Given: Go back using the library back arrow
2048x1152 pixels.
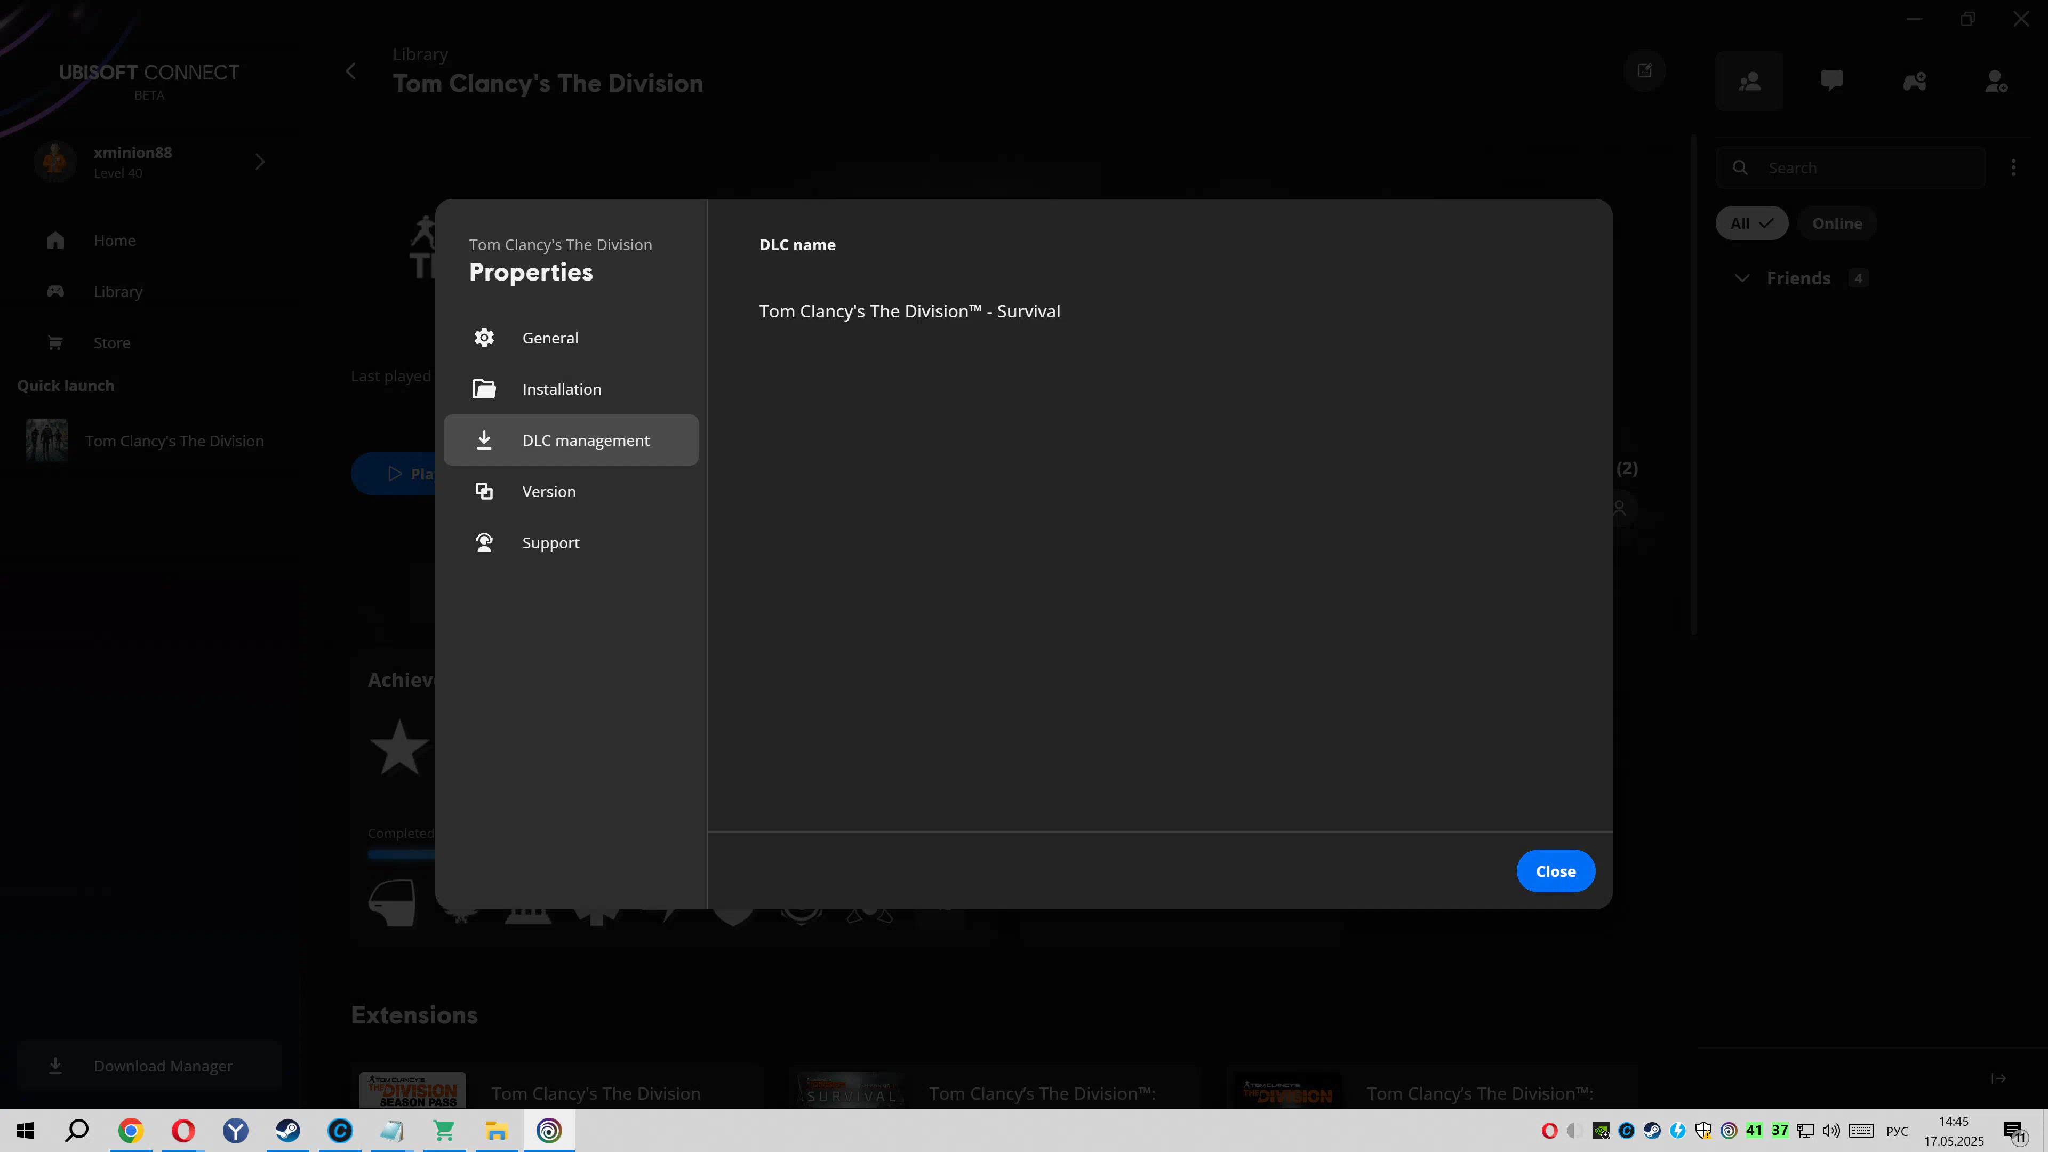Looking at the screenshot, I should point(350,71).
